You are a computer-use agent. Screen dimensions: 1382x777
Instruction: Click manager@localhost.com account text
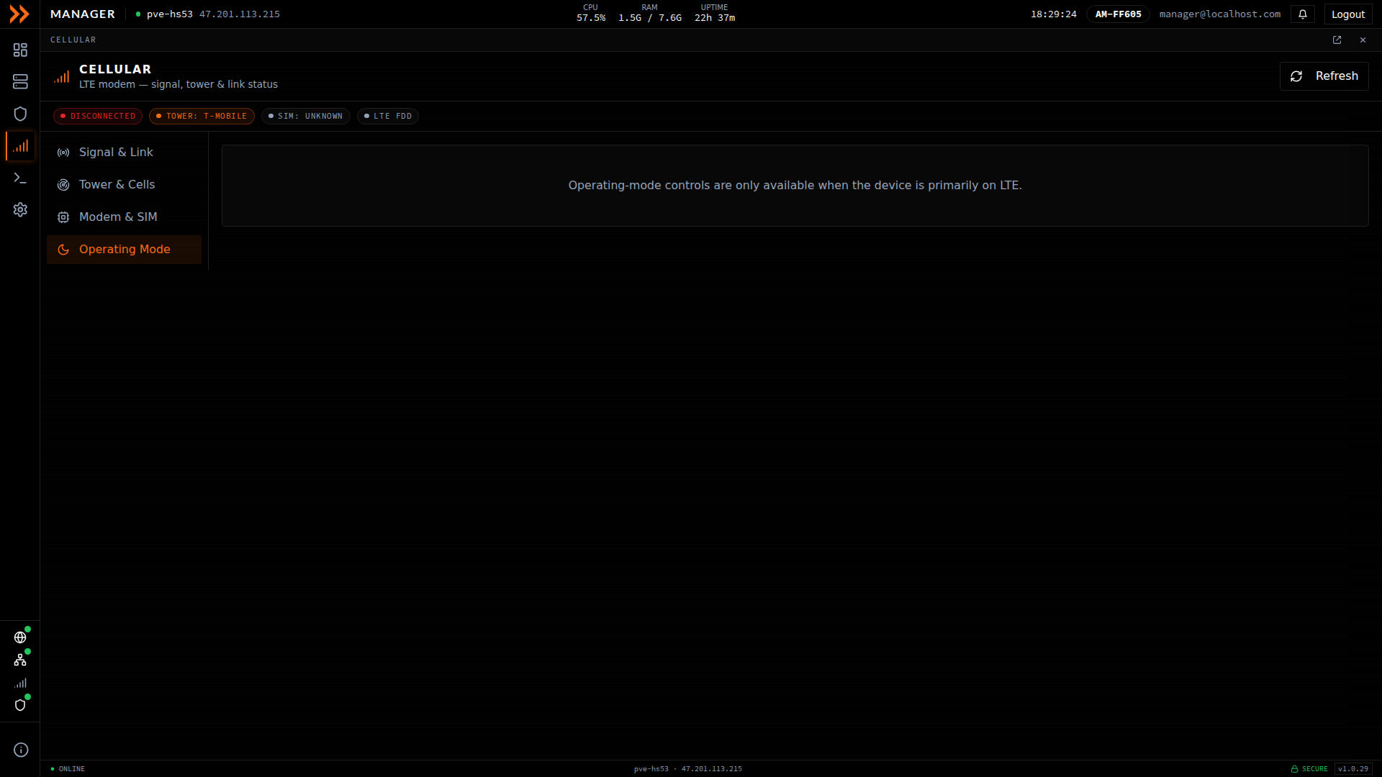(1219, 14)
